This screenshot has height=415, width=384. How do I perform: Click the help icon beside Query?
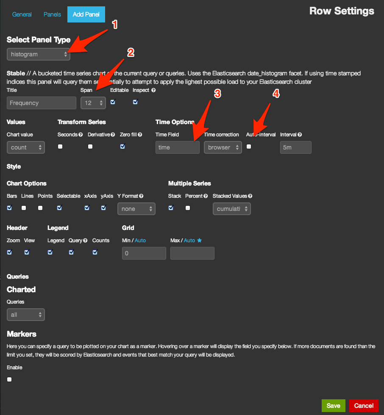tap(85, 241)
